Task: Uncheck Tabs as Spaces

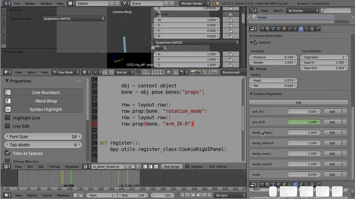Action: 7,153
